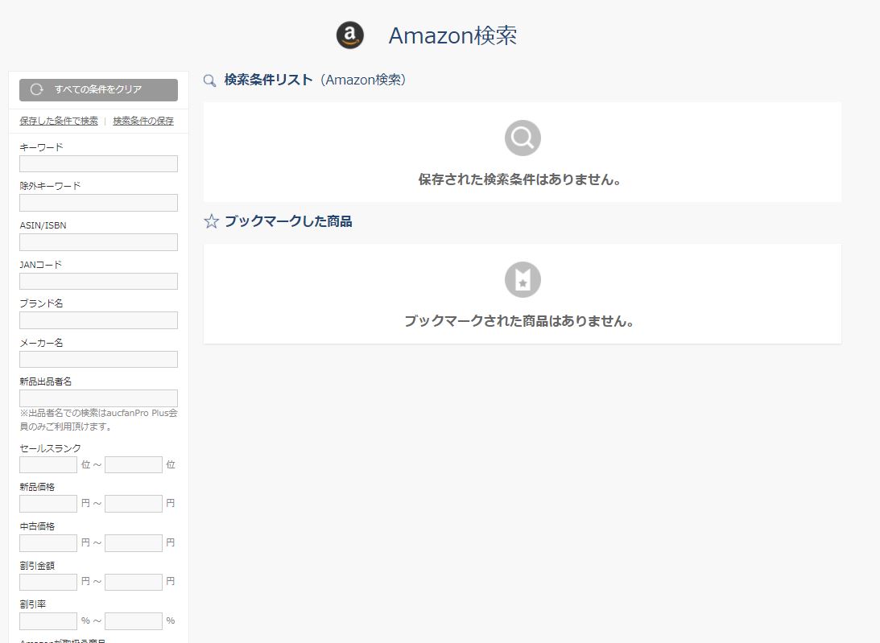
Task: Click the Amazon logo icon
Action: pos(349,35)
